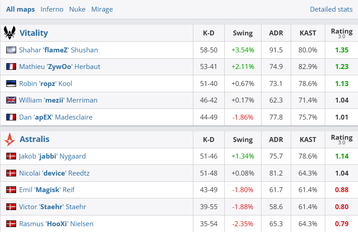This screenshot has width=358, height=232.
Task: Click the Israel flag beside flameZ
Action: (x=11, y=50)
